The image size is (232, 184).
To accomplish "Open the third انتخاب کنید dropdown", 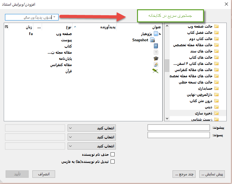I will [92, 146].
